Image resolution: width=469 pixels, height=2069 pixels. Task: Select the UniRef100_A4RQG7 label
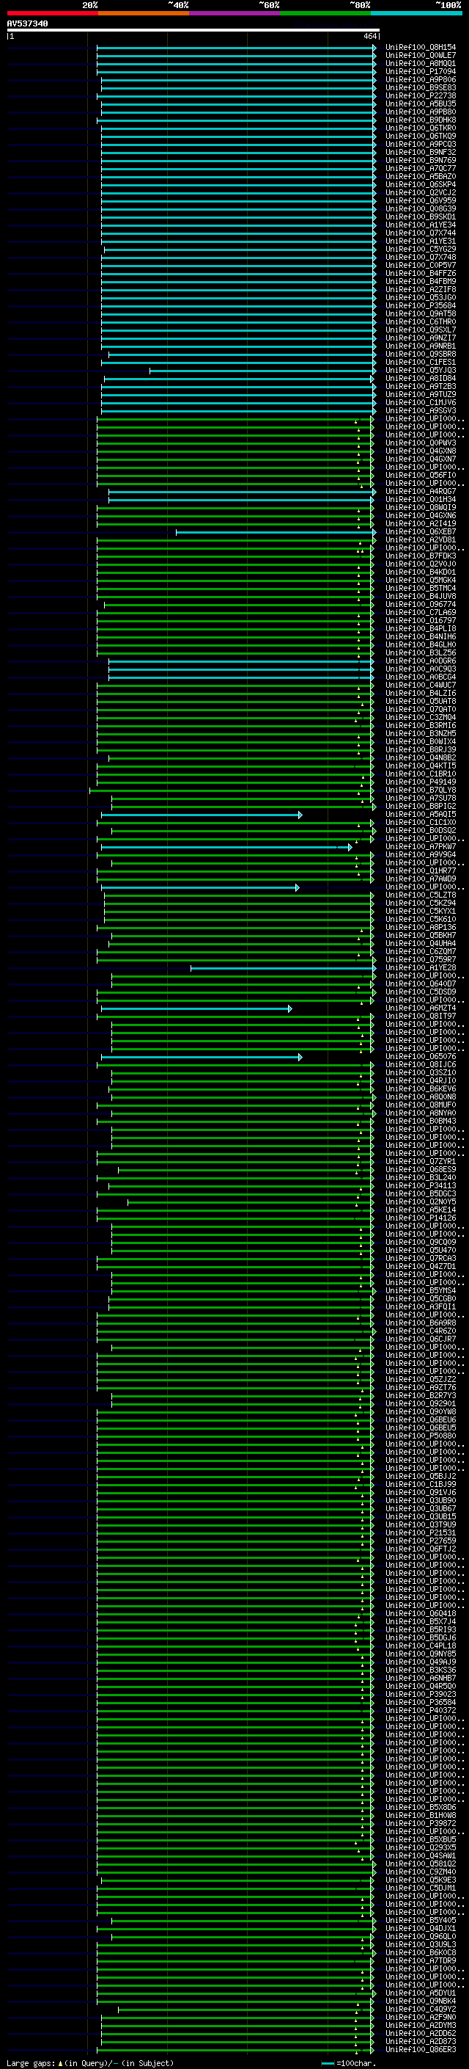pos(420,492)
